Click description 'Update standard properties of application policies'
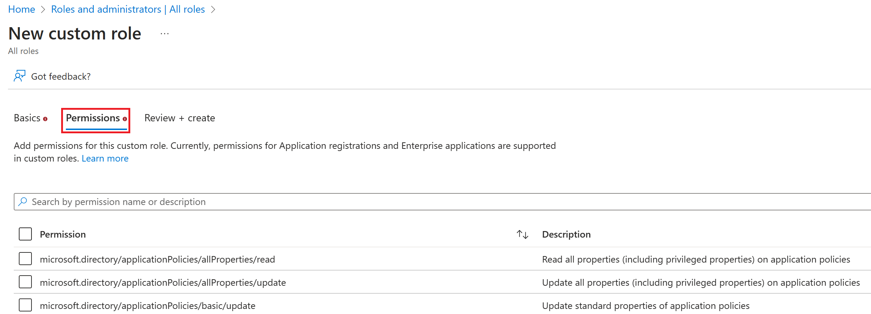 click(x=646, y=306)
